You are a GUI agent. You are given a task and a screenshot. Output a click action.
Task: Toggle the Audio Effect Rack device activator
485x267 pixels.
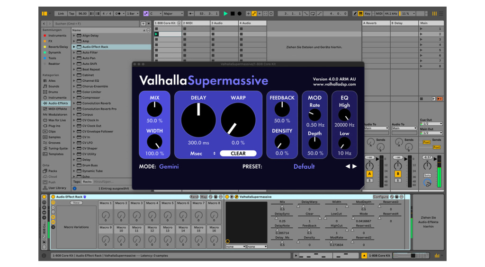pos(53,197)
